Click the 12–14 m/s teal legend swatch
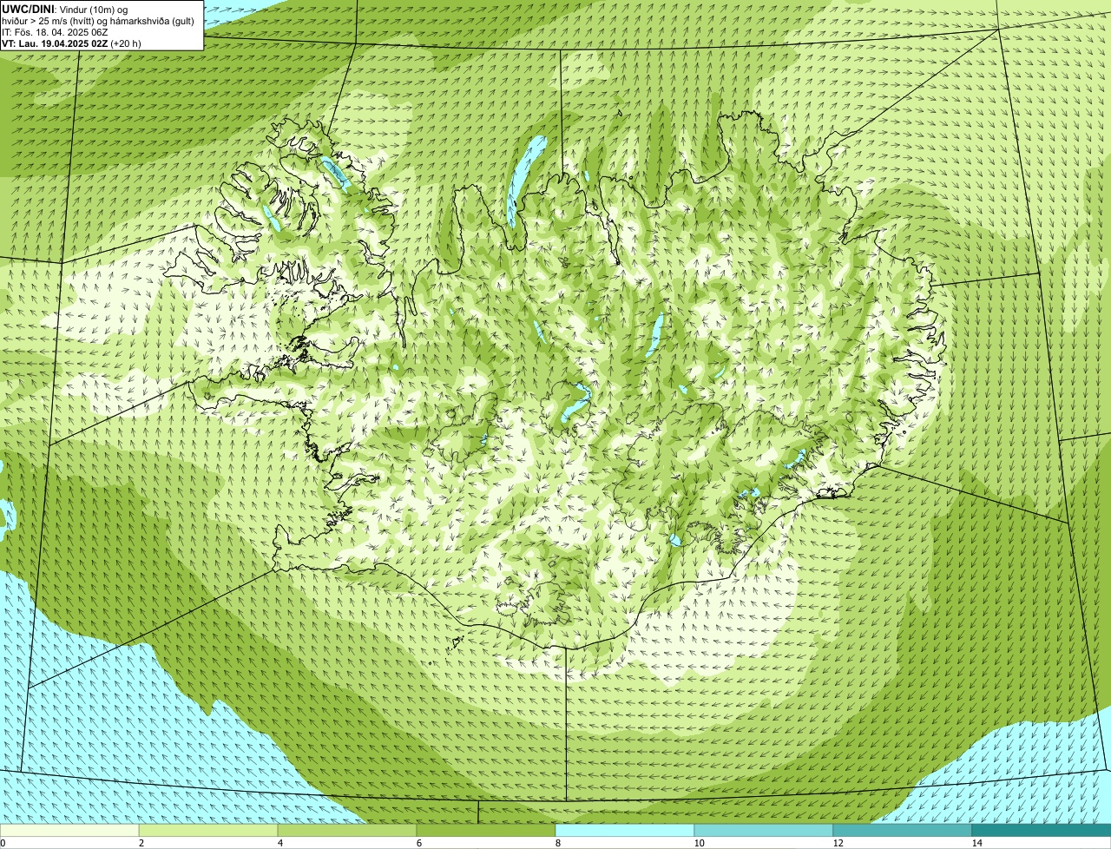Viewport: 1111px width, 849px height. (x=903, y=830)
